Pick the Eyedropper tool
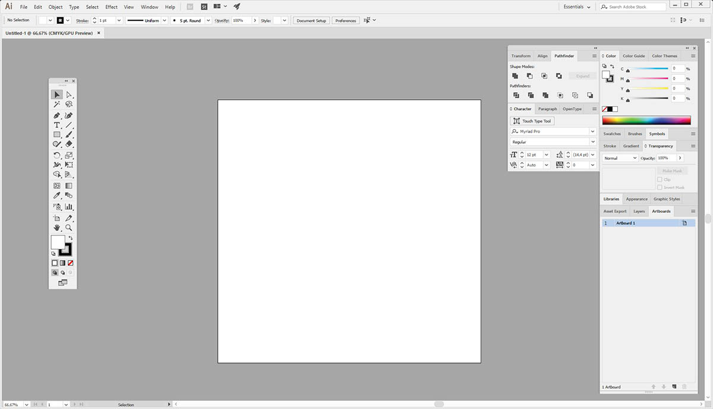The width and height of the screenshot is (713, 409). coord(56,195)
